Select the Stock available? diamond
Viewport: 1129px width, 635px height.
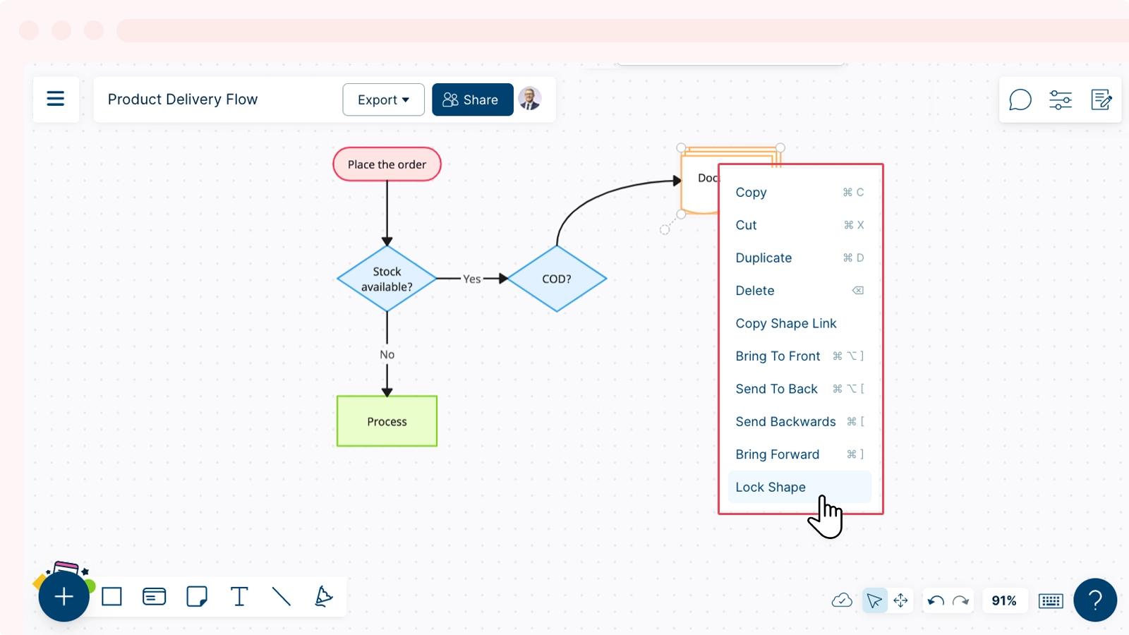(x=387, y=279)
